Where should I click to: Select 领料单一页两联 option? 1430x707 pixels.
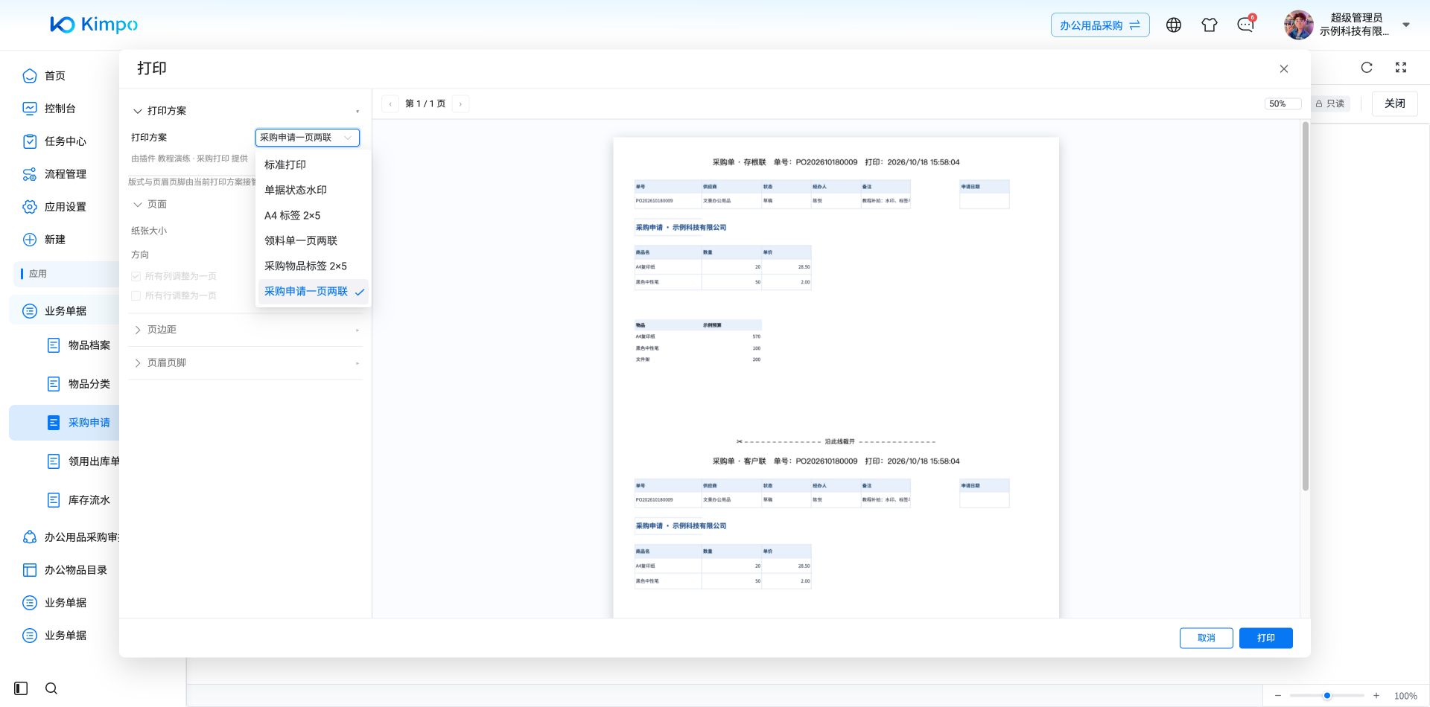click(313, 240)
